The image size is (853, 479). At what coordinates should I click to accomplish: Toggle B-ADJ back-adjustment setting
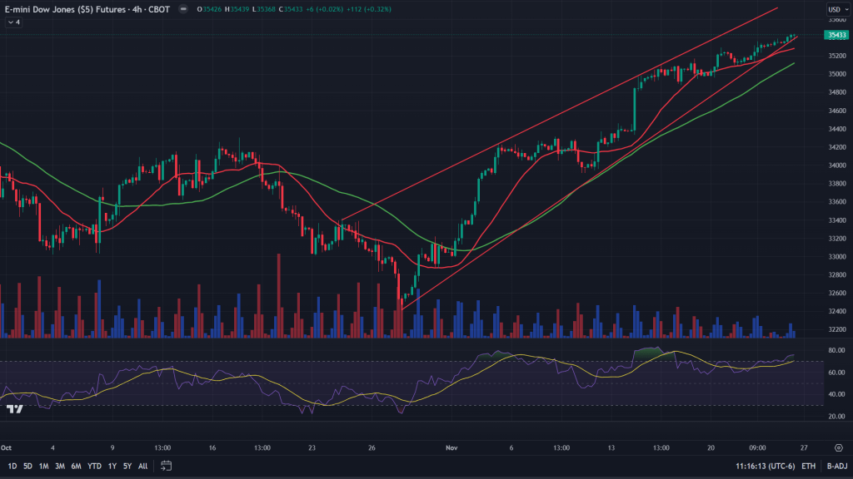coord(835,466)
